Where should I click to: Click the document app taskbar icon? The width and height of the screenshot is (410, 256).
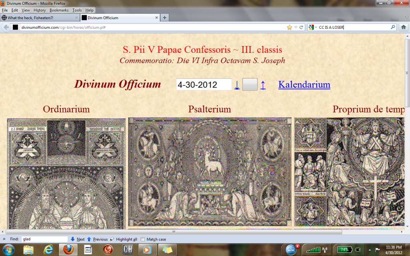tap(88, 250)
